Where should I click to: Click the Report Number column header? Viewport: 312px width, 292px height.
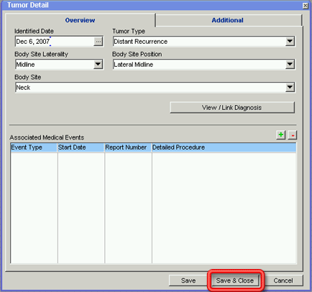point(128,147)
